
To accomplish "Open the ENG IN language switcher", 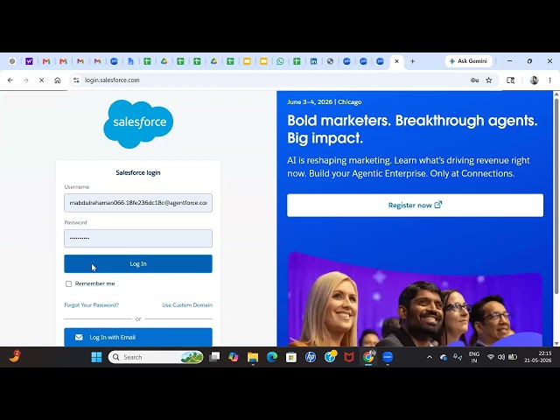I will (x=474, y=357).
